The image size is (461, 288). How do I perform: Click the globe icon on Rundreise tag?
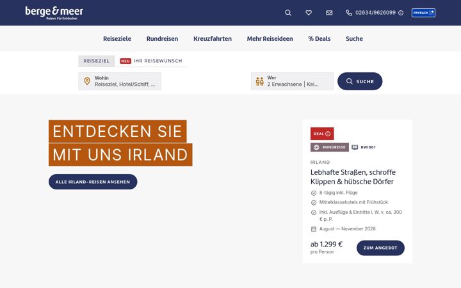[x=316, y=147]
